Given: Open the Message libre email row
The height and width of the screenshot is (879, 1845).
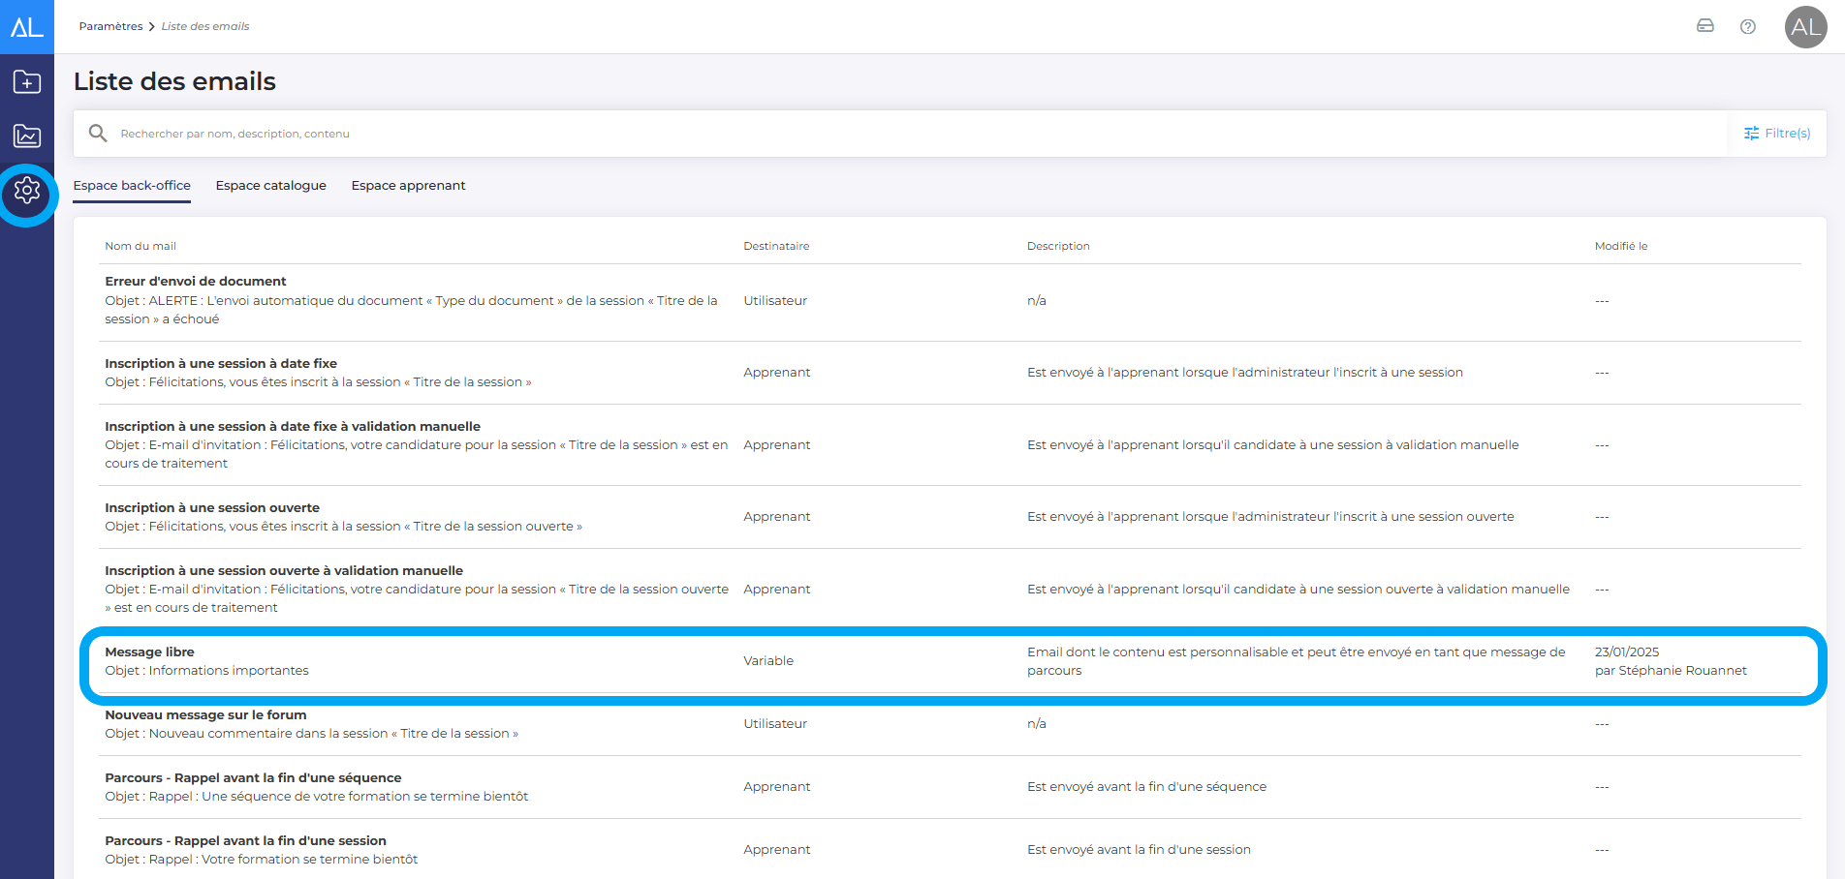Looking at the screenshot, I should pyautogui.click(x=149, y=652).
